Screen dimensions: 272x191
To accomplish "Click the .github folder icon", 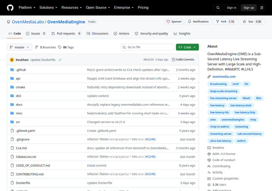I will [12, 70].
